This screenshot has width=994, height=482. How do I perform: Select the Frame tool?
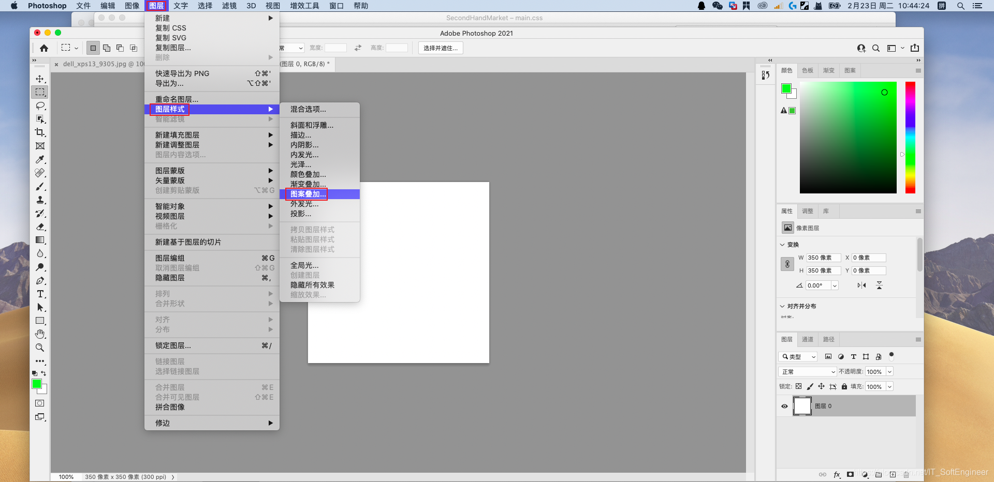point(40,146)
